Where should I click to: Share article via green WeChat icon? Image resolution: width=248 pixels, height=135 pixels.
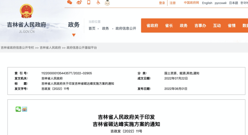click(x=18, y=109)
